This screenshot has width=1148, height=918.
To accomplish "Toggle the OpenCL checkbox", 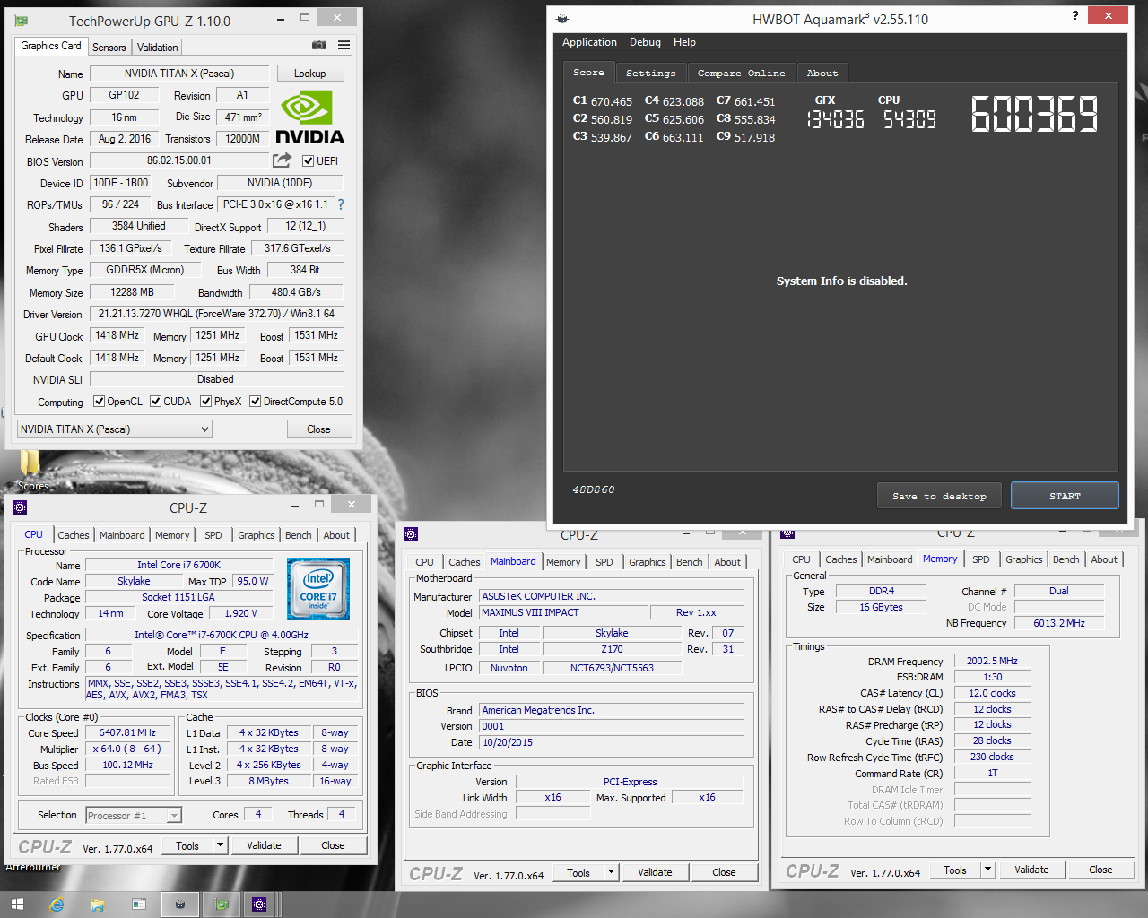I will [x=99, y=402].
